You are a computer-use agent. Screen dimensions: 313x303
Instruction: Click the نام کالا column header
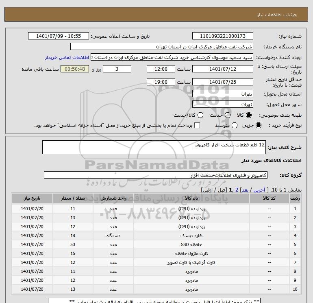click(x=191, y=198)
